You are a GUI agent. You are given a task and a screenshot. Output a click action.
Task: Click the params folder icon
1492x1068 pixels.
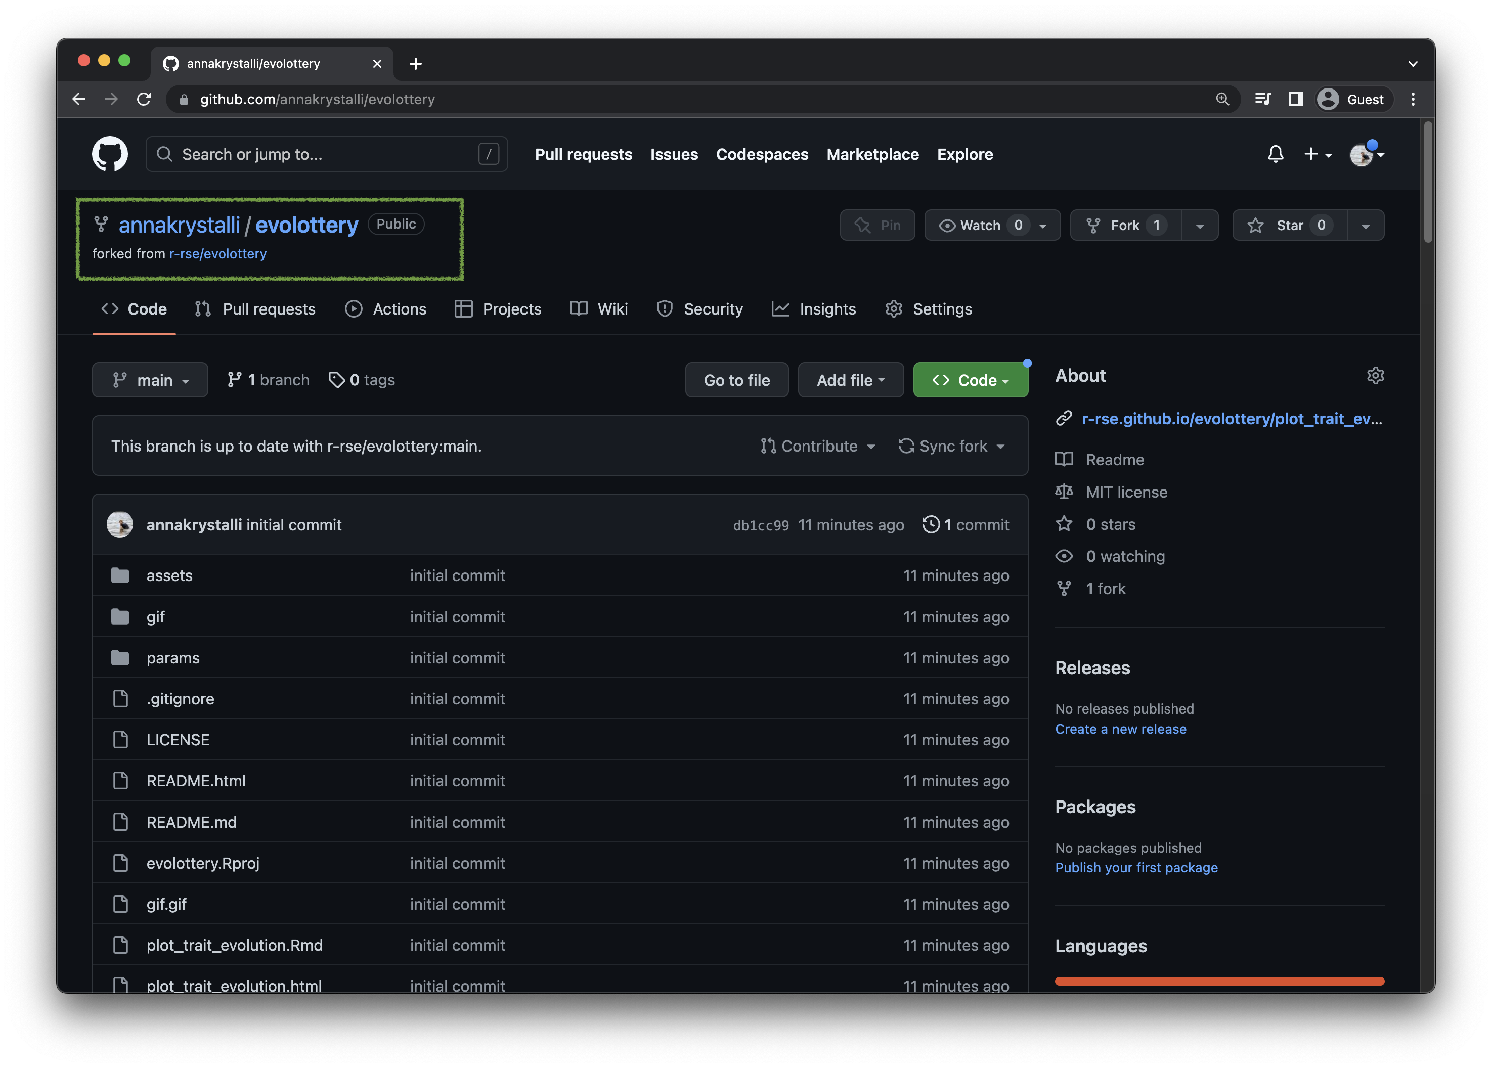click(120, 657)
